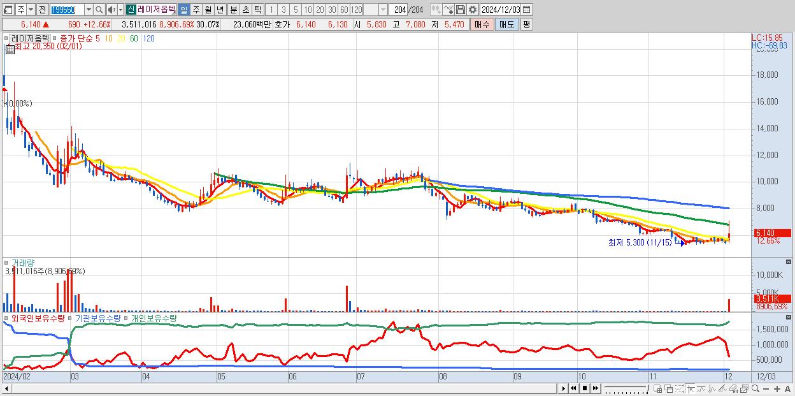Select the 년 (yearly) period toggle
The image size is (795, 396).
point(220,10)
